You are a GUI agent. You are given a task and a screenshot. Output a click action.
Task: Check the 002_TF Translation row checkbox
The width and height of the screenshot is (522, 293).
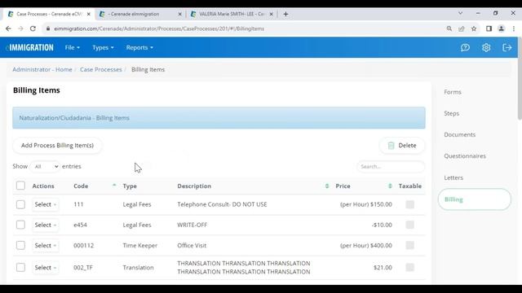pos(20,268)
